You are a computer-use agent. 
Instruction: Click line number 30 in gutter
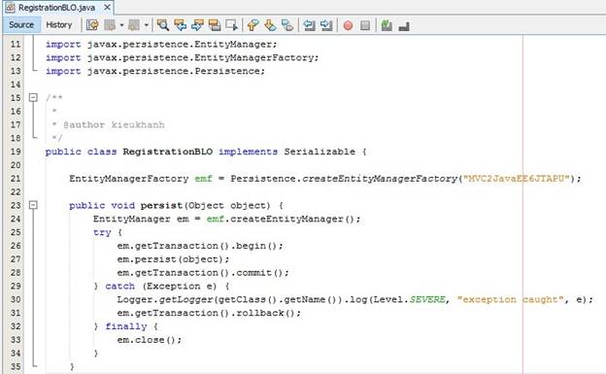16,300
